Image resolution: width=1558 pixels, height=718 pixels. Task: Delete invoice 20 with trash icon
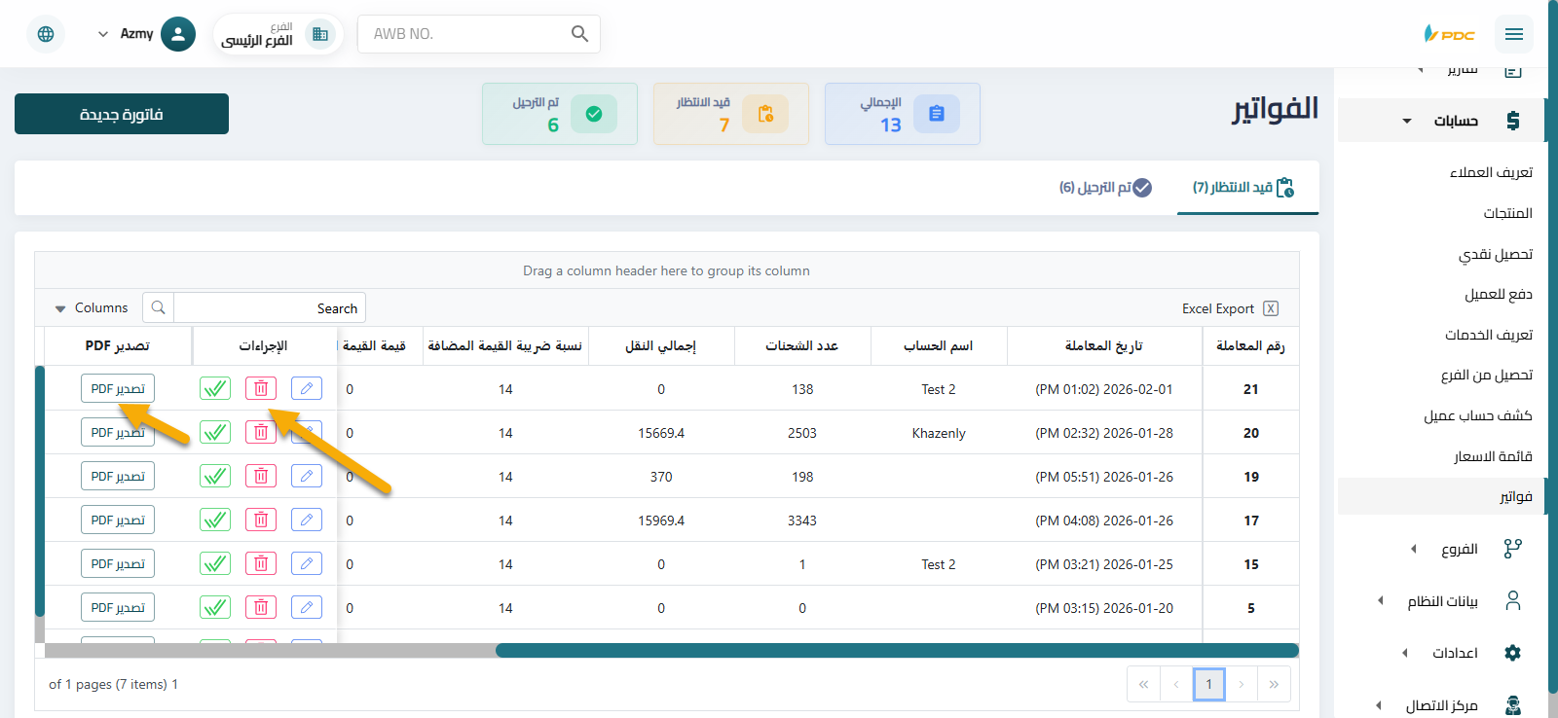pyautogui.click(x=261, y=432)
